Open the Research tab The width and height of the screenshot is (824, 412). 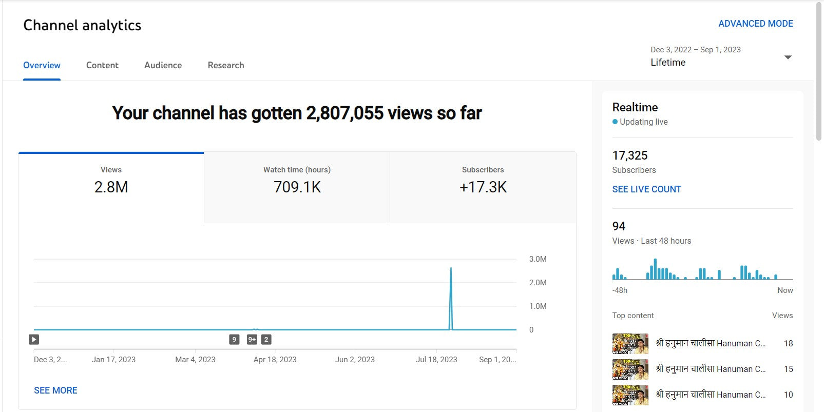pos(225,65)
